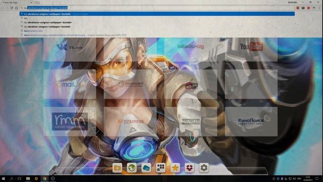
Task: Click the Dropbox-style red icon in dock
Action: [x=189, y=168]
